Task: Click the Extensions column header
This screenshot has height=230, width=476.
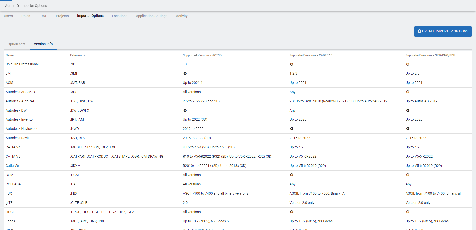Action: pyautogui.click(x=77, y=55)
